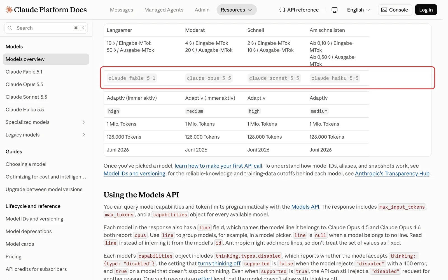Click the 'Using the Models API' heading
The width and height of the screenshot is (448, 280).
(141, 195)
